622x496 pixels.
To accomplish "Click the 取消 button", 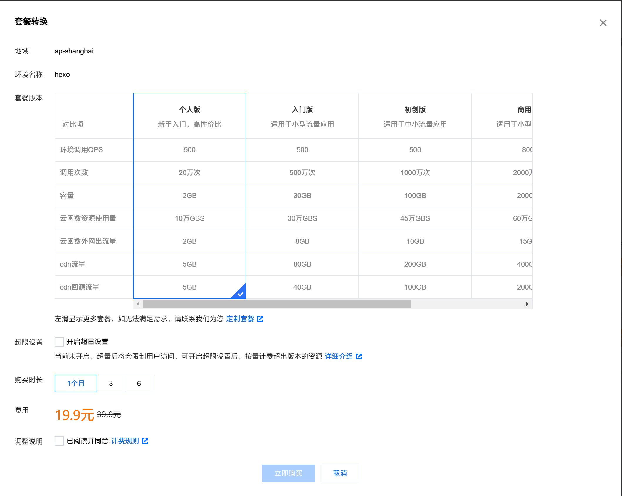I will [340, 473].
